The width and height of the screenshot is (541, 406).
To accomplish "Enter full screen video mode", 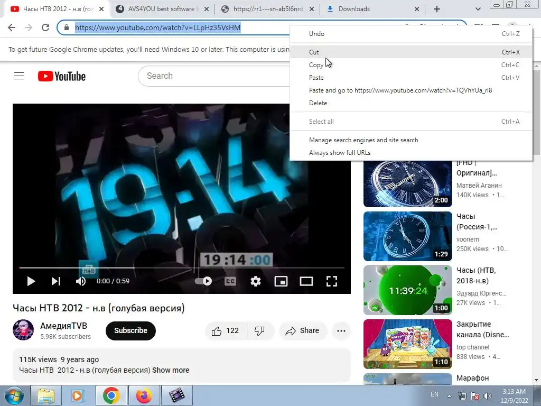I will coord(332,281).
